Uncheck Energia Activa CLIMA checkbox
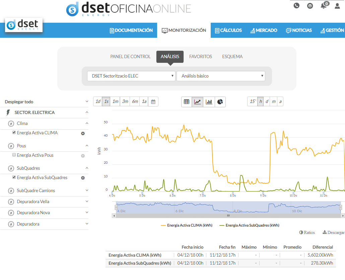Image resolution: width=345 pixels, height=280 pixels. coord(14,132)
